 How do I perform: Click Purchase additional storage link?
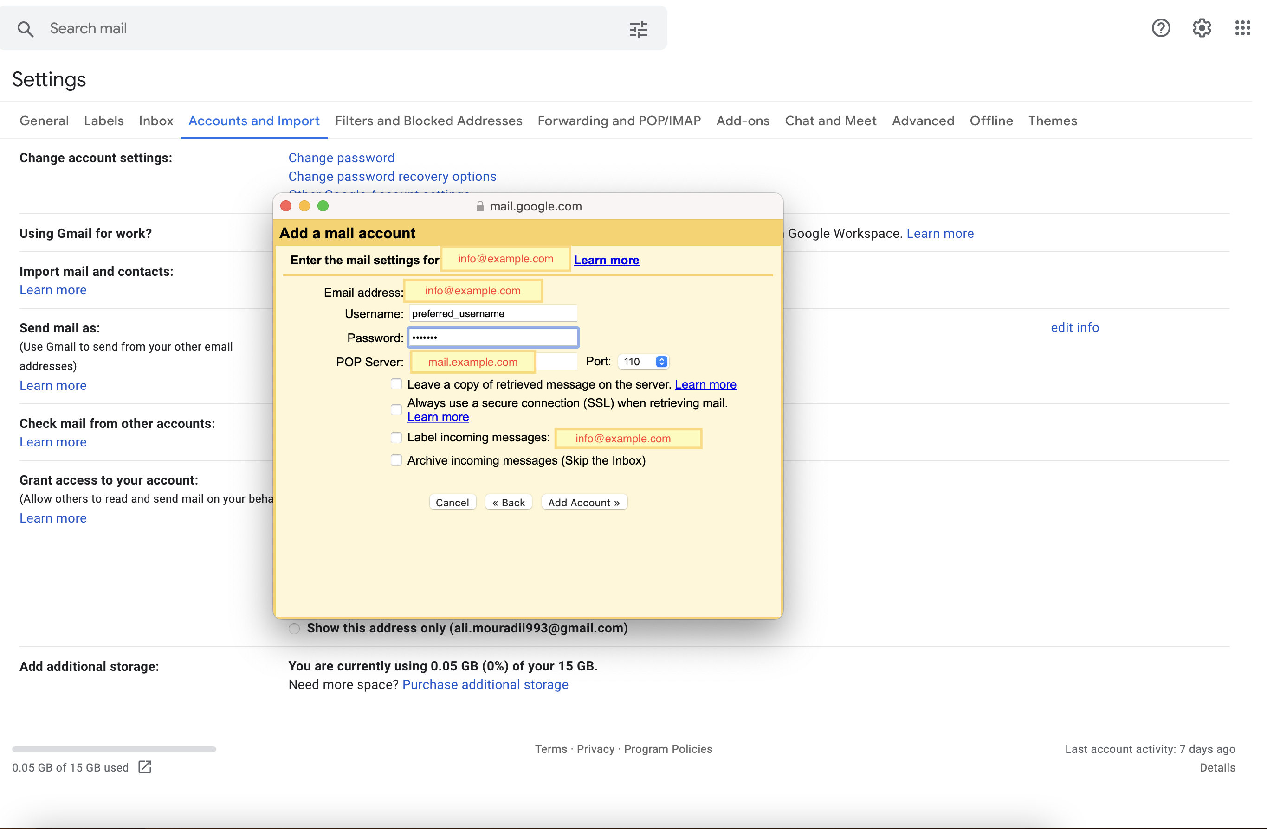coord(485,684)
